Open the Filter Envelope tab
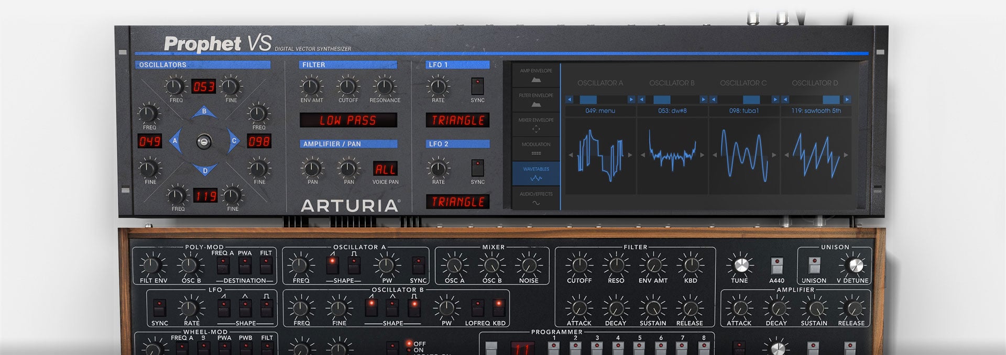 coord(536,99)
